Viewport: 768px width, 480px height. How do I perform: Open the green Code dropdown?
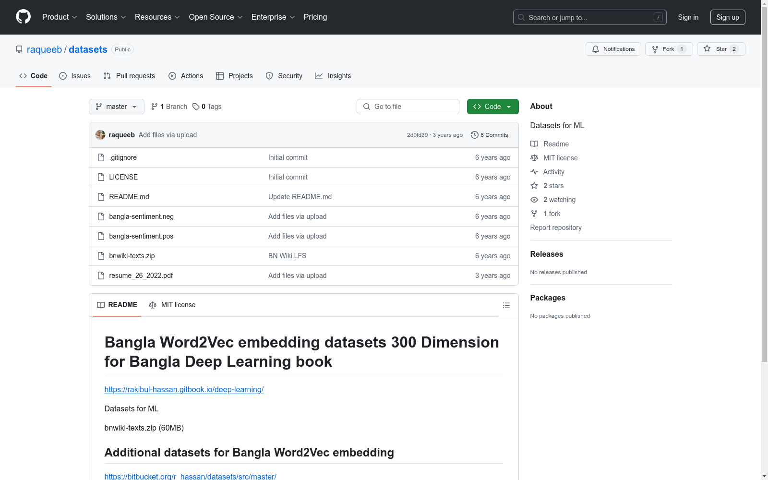click(492, 107)
